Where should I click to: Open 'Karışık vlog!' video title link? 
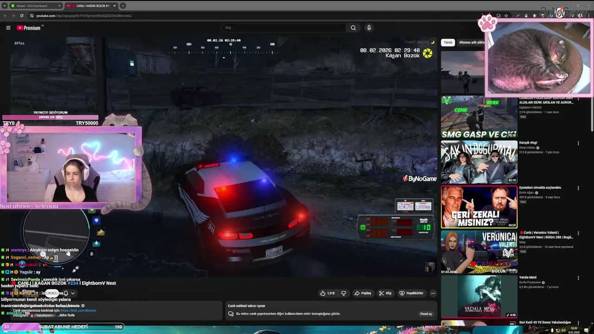tap(528, 143)
